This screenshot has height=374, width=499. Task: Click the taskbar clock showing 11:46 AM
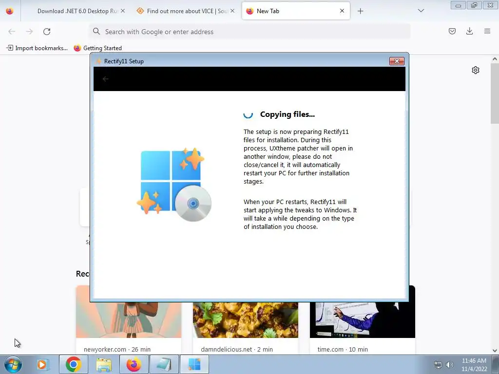tap(474, 365)
